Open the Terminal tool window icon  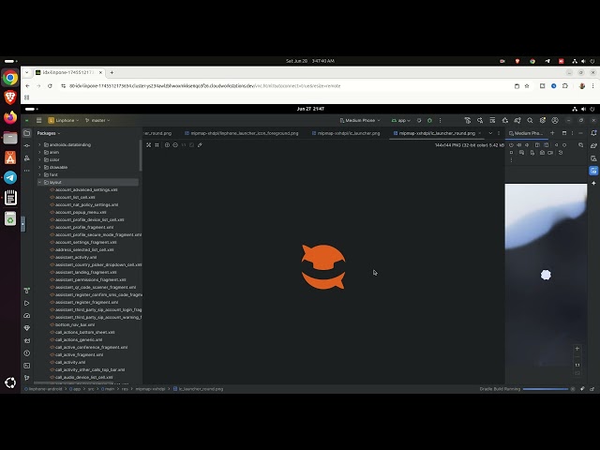pyautogui.click(x=27, y=366)
